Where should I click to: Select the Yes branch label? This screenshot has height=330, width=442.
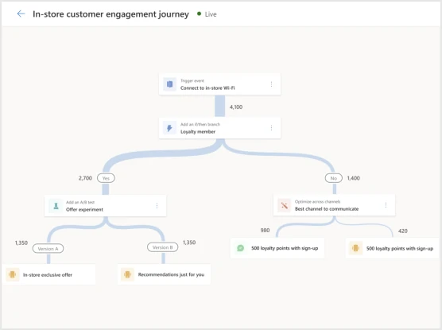(106, 178)
